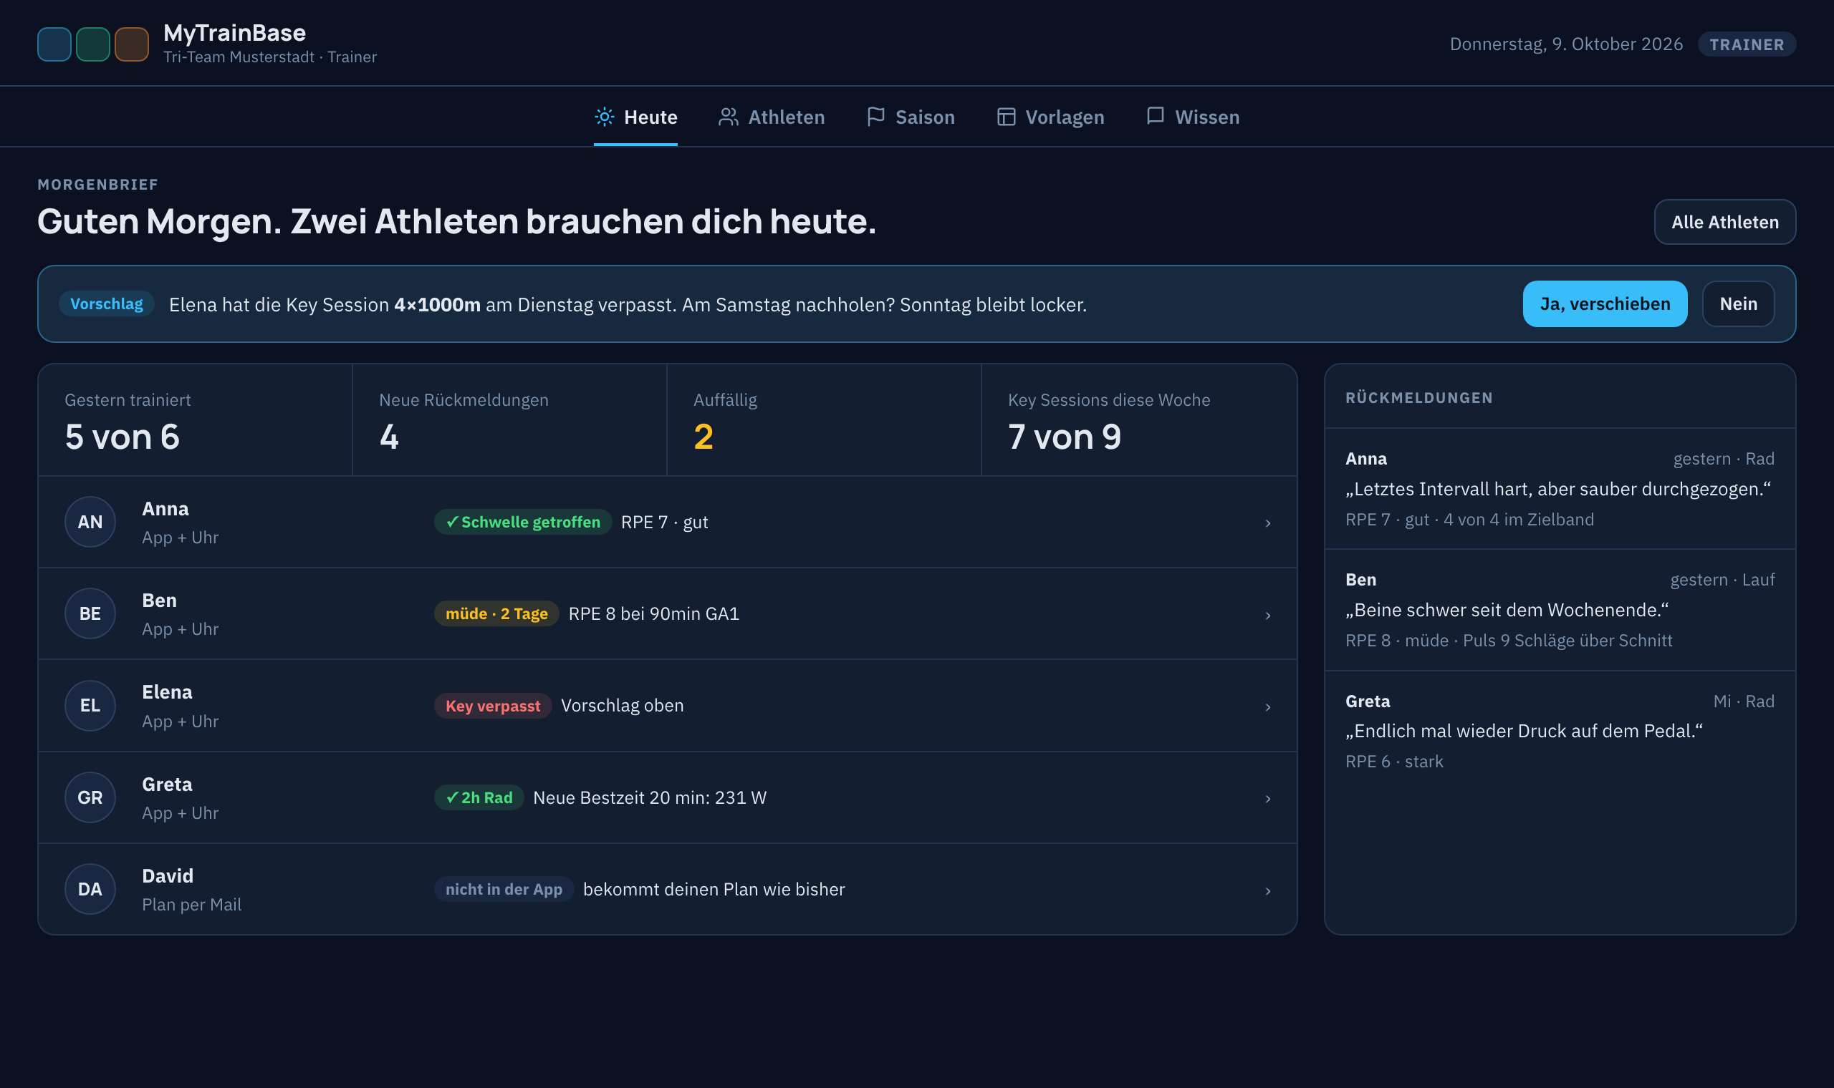The height and width of the screenshot is (1088, 1834).
Task: Expand Ben's row chevron
Action: pyautogui.click(x=1267, y=615)
